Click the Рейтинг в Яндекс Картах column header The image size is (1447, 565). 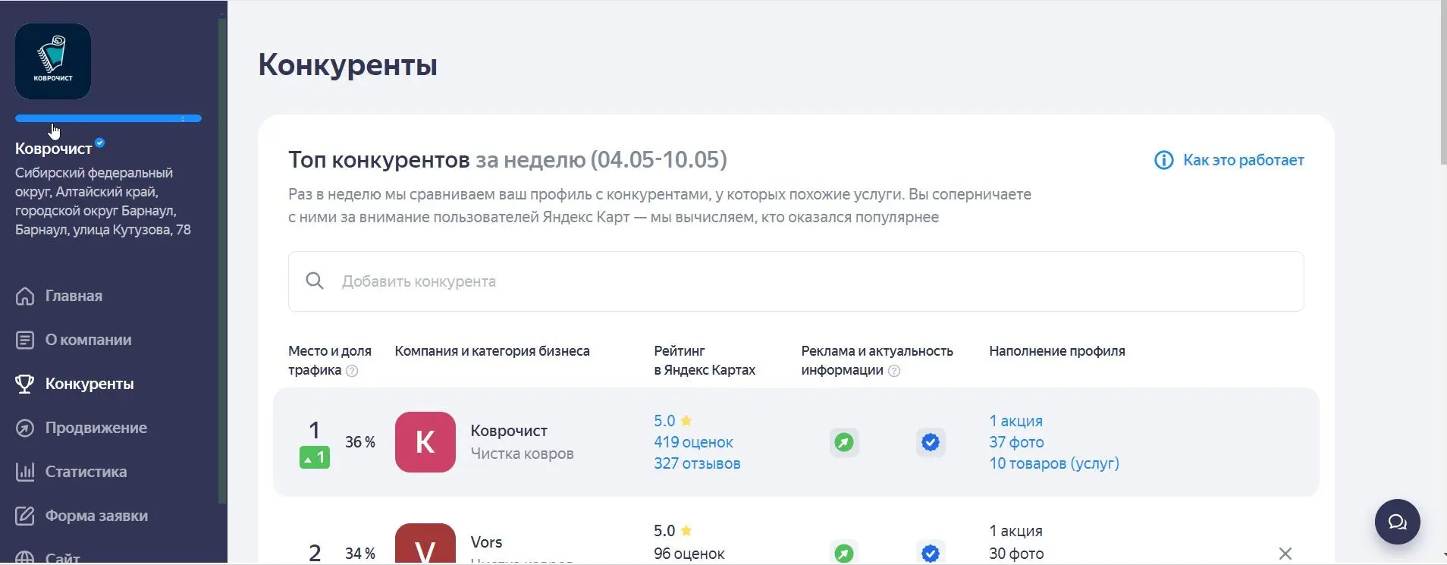click(x=705, y=360)
